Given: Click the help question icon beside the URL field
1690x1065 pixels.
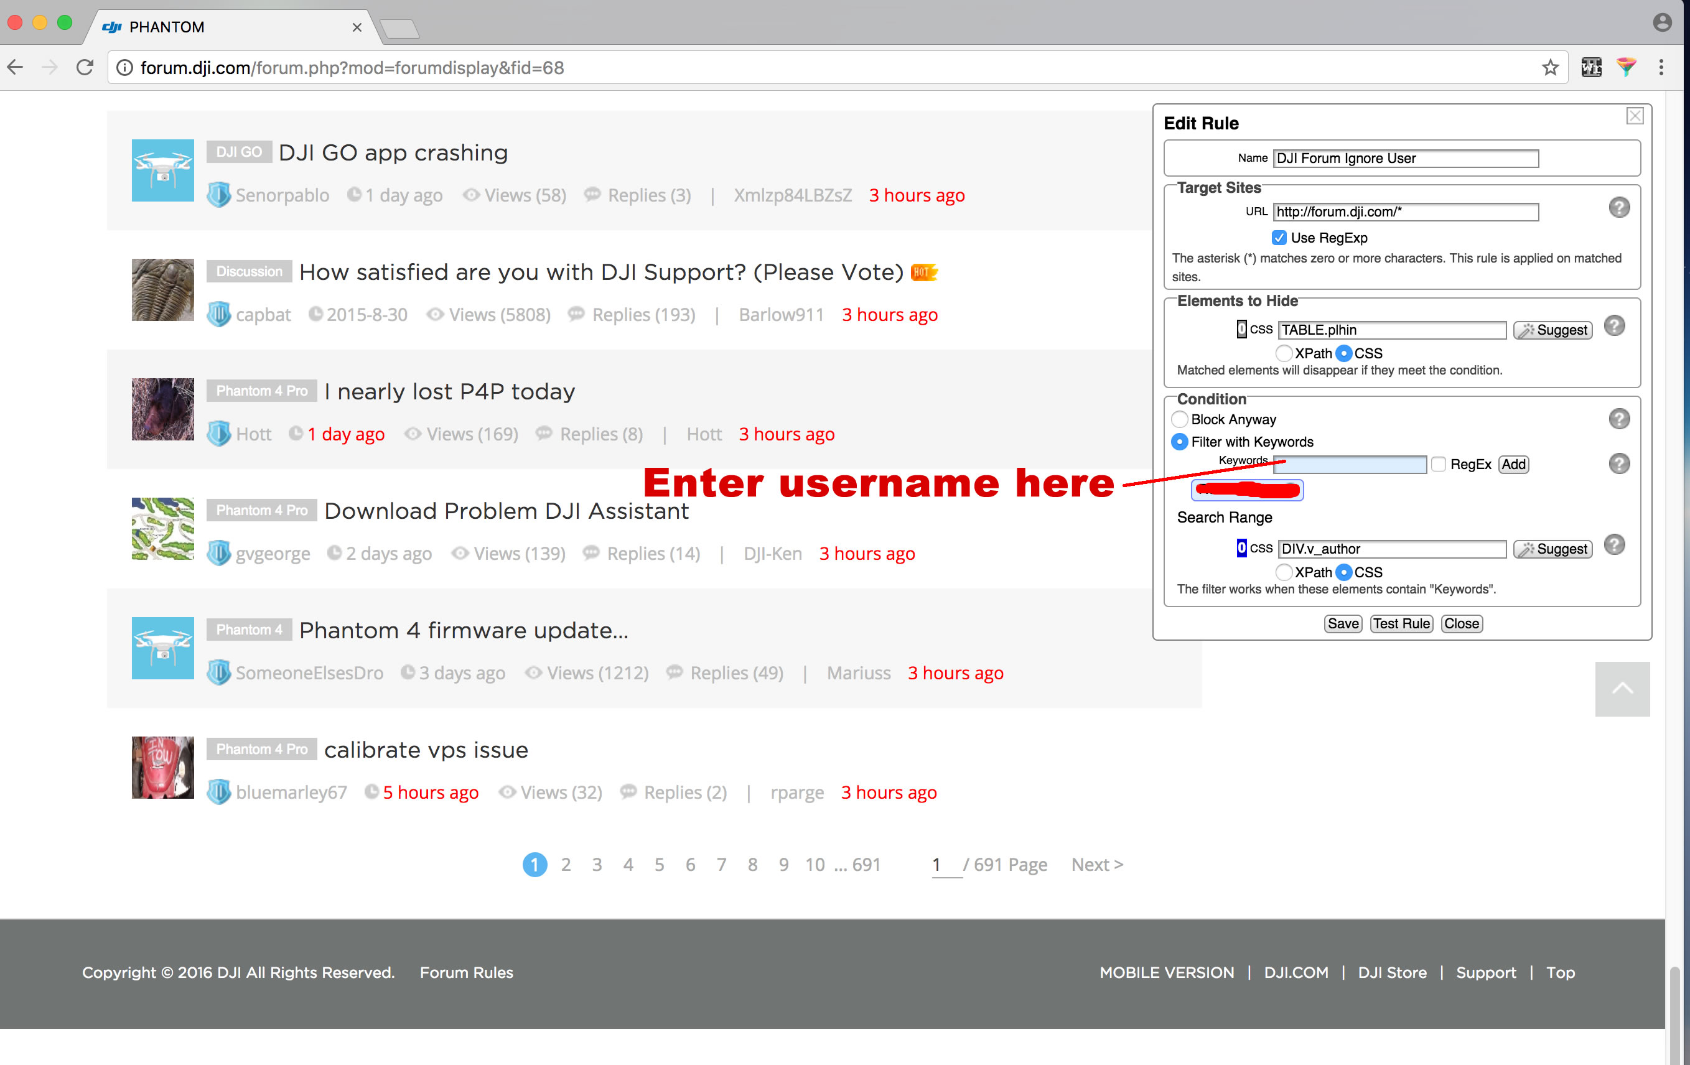Looking at the screenshot, I should (1619, 207).
